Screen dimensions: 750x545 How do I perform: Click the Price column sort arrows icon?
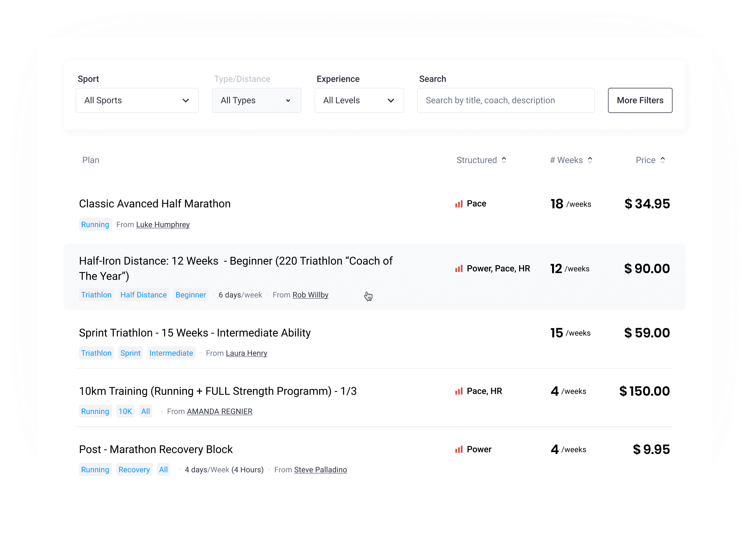(x=663, y=160)
